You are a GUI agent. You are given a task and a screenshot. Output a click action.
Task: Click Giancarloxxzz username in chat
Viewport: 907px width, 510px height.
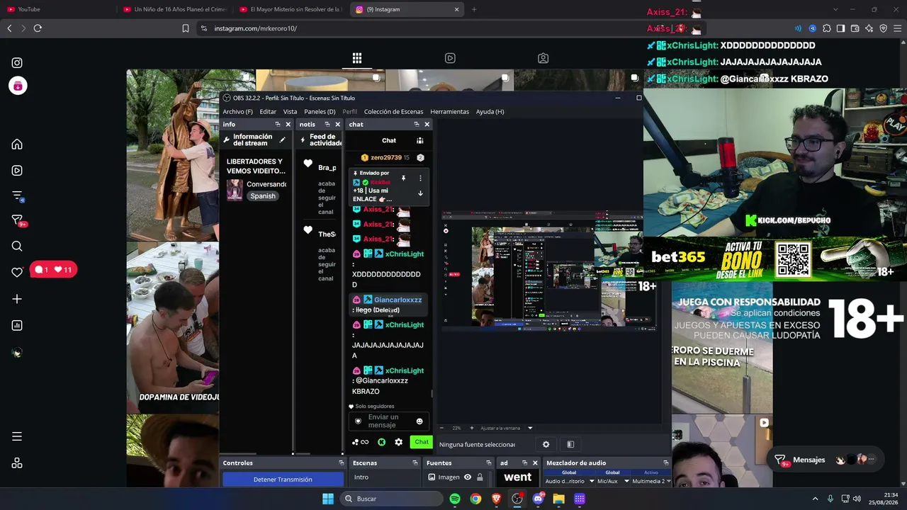[x=398, y=300]
